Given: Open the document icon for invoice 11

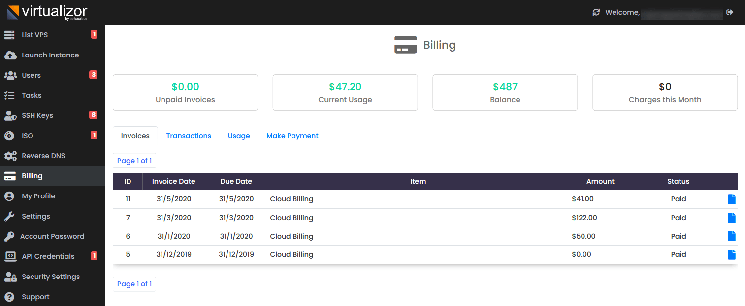Looking at the screenshot, I should click(x=731, y=199).
